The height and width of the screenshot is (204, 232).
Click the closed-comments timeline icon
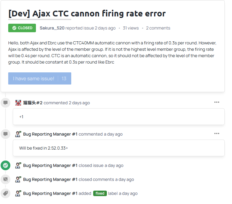coord(5,179)
